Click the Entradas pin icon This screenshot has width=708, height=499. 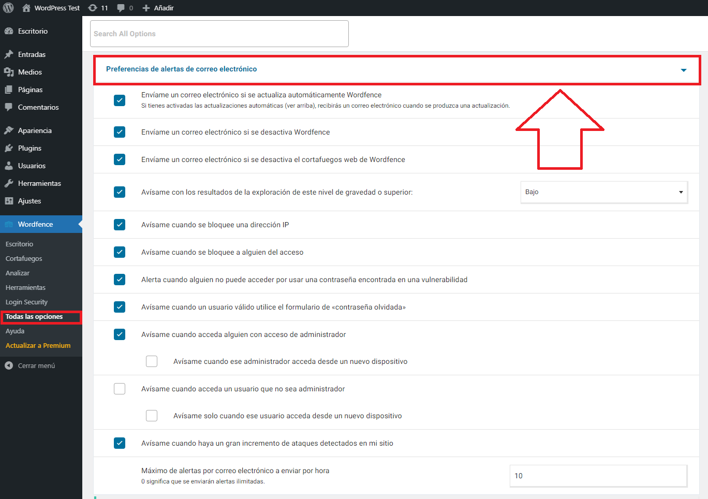point(9,54)
